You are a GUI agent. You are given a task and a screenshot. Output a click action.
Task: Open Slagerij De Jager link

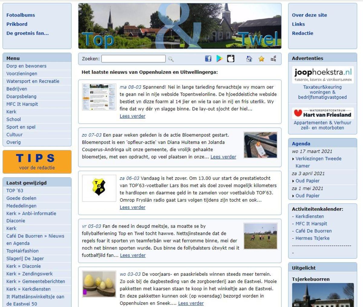click(x=25, y=259)
